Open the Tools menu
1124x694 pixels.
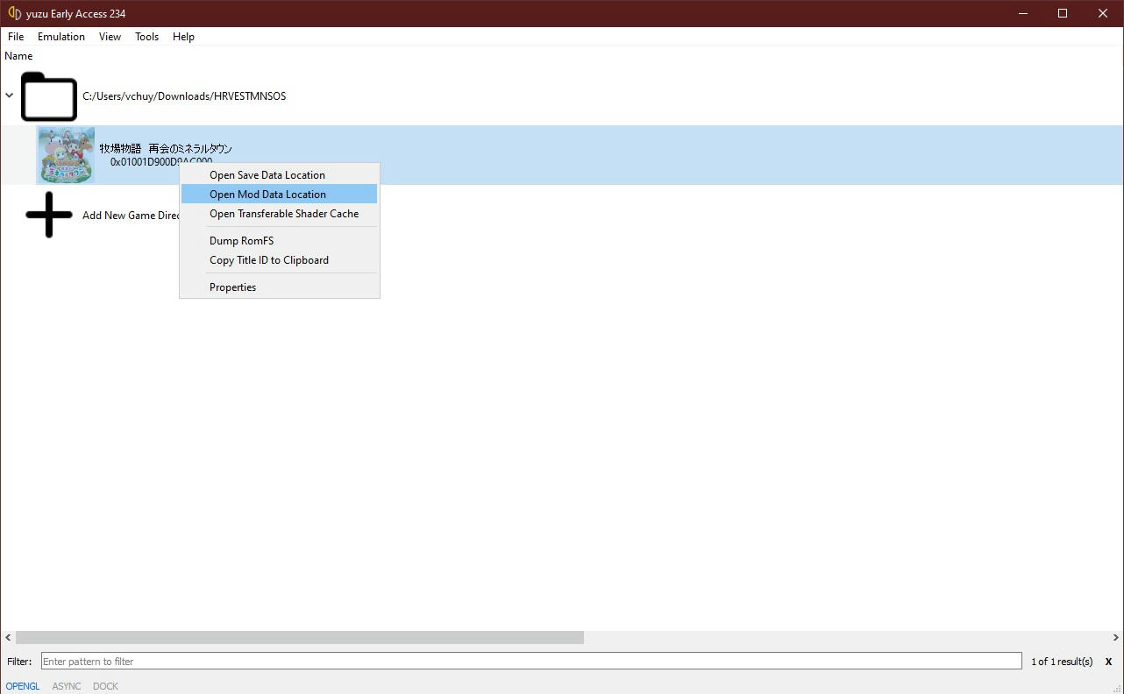146,37
